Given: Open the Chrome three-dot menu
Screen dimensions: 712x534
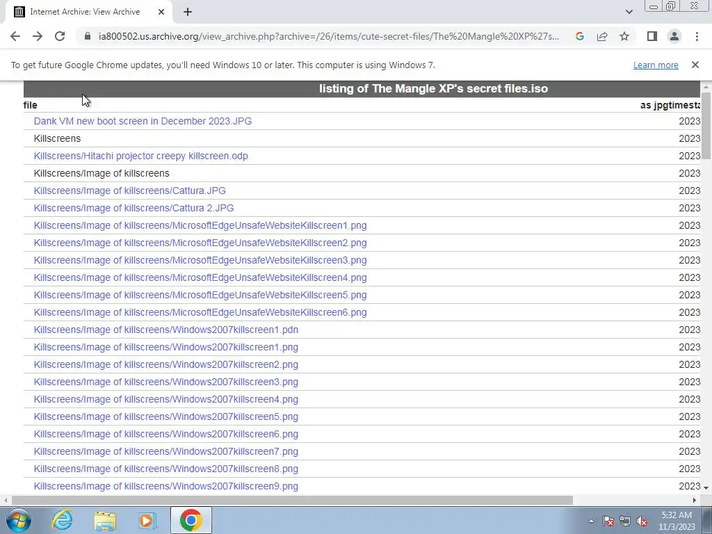Looking at the screenshot, I should click(x=697, y=36).
